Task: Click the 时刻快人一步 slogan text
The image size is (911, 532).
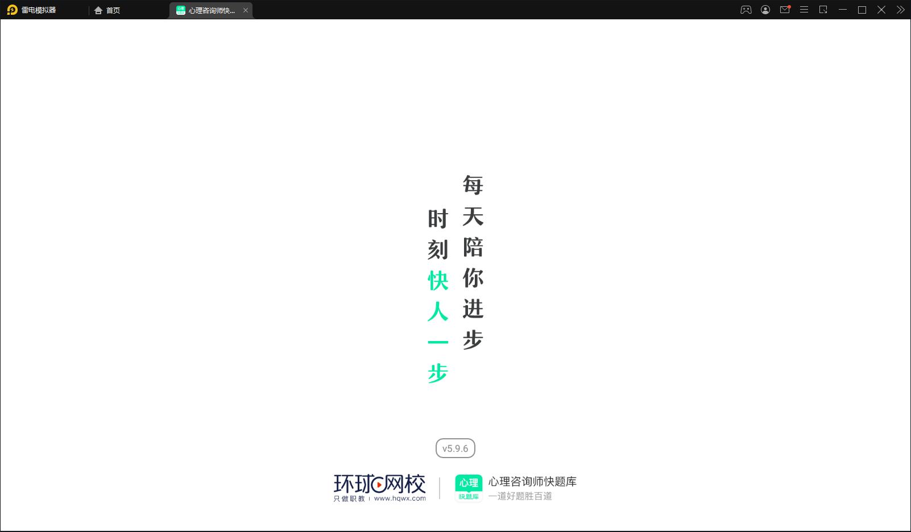Action: click(x=436, y=294)
